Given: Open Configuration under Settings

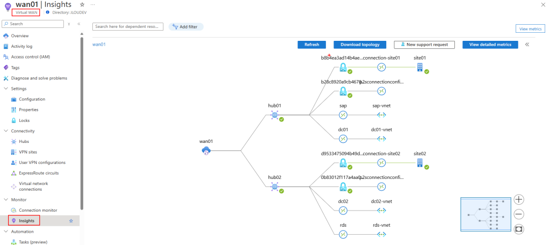Looking at the screenshot, I should 32,99.
